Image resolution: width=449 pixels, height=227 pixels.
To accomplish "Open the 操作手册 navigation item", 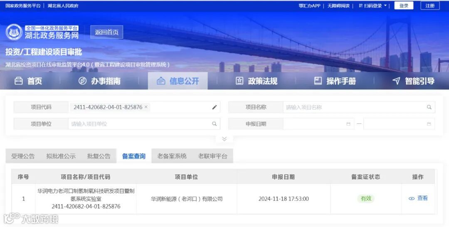I will click(335, 81).
